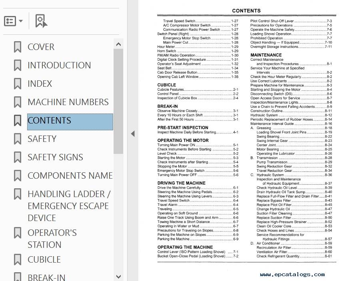Click the bookmark icon beside SAFETY SIGNS
The width and height of the screenshot is (345, 281).
pyautogui.click(x=18, y=157)
